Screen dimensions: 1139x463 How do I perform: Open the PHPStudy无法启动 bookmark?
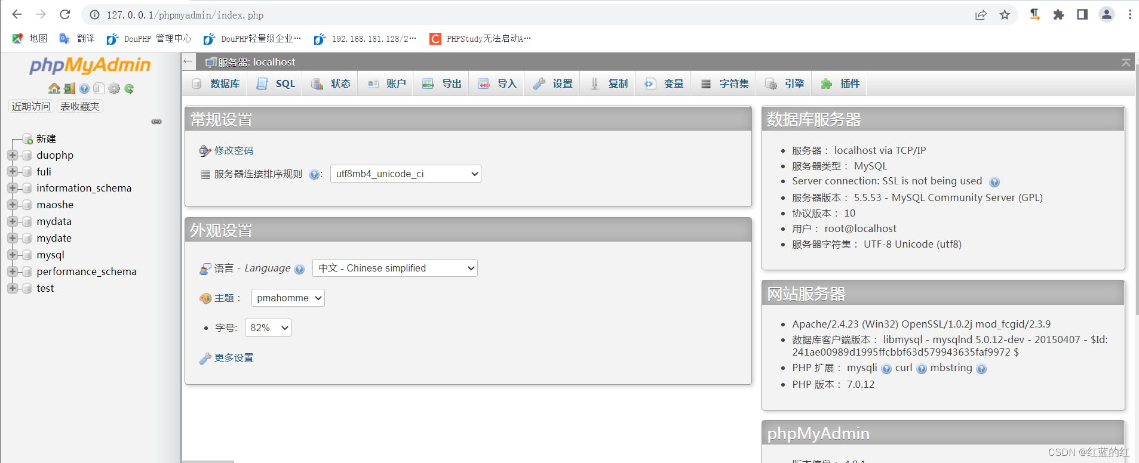[481, 39]
